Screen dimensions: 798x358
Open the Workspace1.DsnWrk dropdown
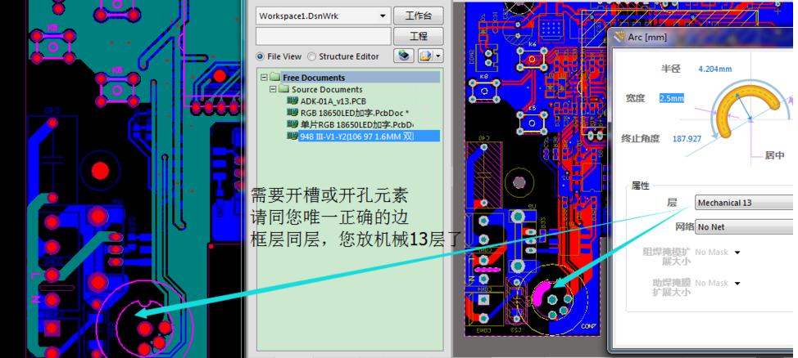click(x=383, y=16)
